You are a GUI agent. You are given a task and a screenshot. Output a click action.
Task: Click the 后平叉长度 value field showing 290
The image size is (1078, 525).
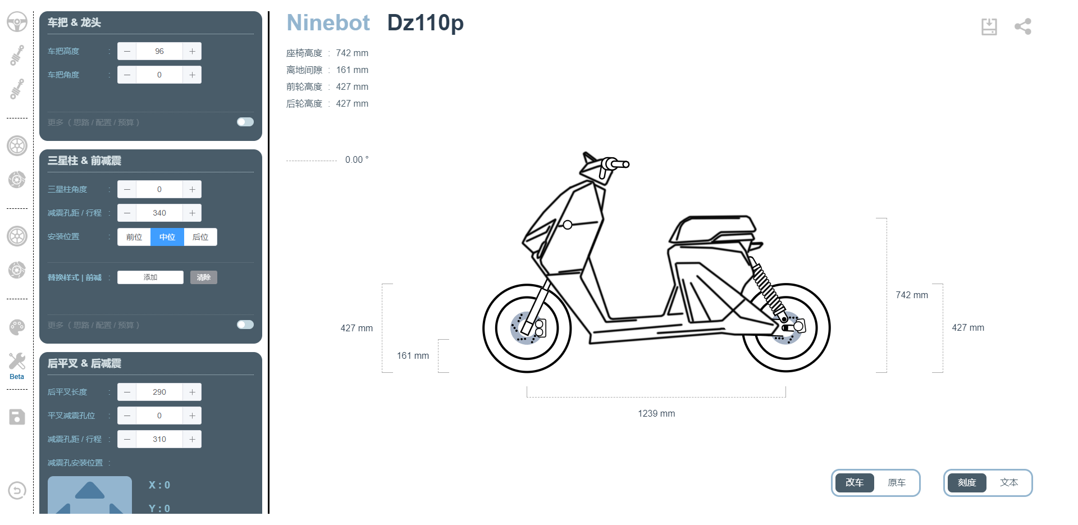pos(159,392)
